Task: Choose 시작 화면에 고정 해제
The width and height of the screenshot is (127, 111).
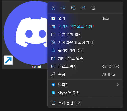Action: coord(85,42)
